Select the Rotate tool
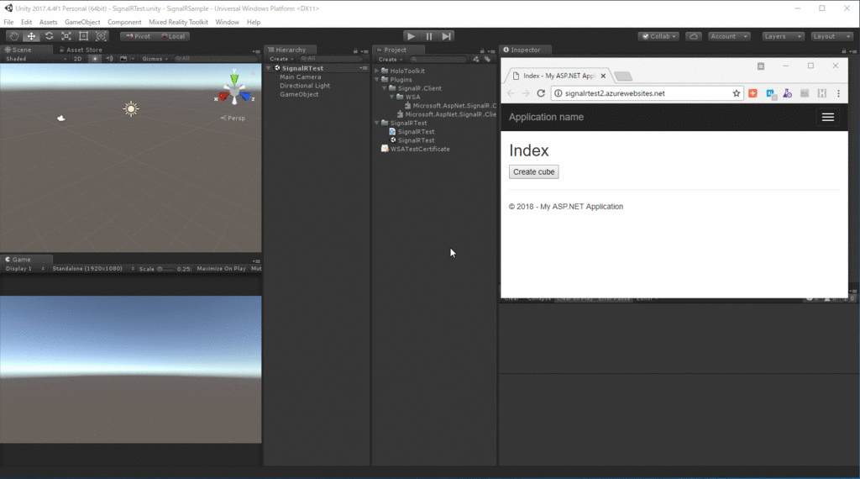 point(49,36)
